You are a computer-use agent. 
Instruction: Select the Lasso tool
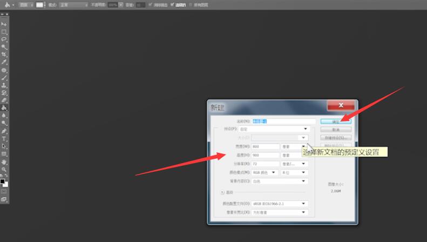pyautogui.click(x=4, y=39)
